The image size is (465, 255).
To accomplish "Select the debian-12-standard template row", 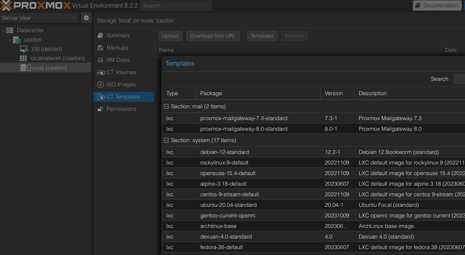I will [224, 152].
